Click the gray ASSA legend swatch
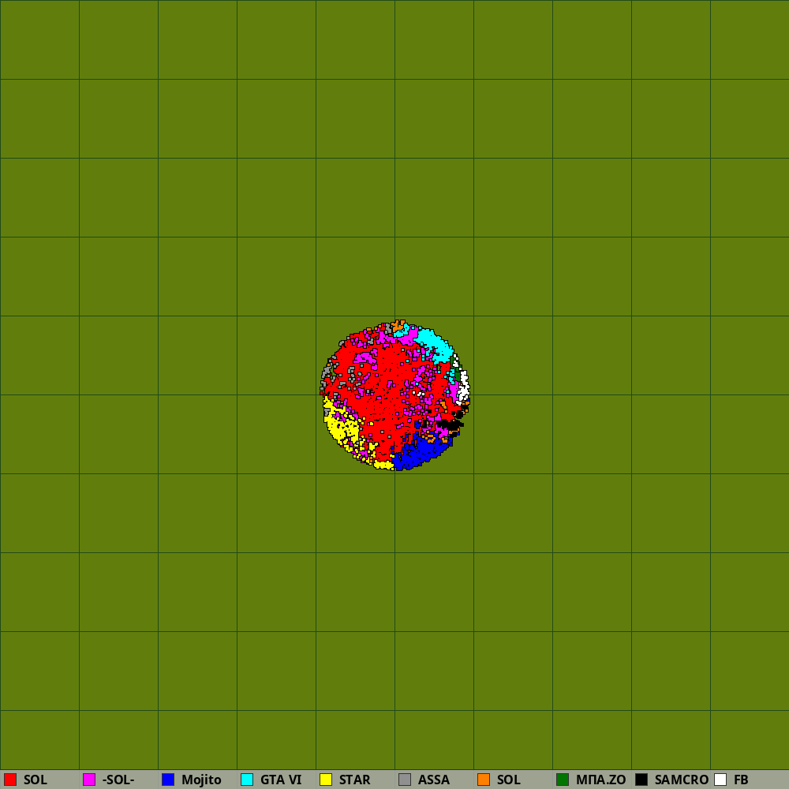789x789 pixels. pyautogui.click(x=405, y=780)
